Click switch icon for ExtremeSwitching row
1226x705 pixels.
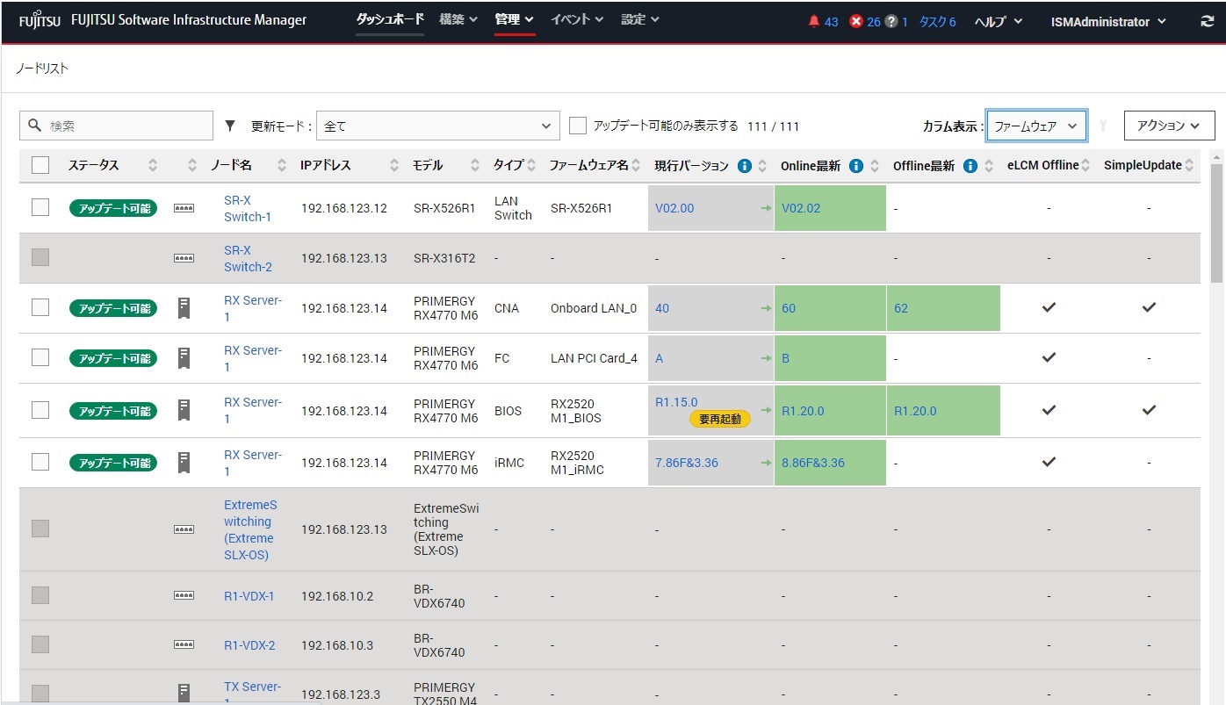pos(184,529)
